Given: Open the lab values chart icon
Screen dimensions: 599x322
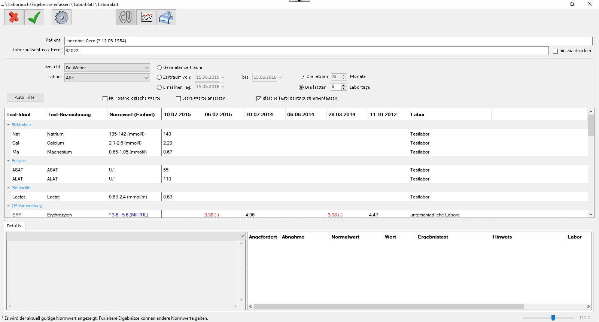Looking at the screenshot, I should click(146, 17).
